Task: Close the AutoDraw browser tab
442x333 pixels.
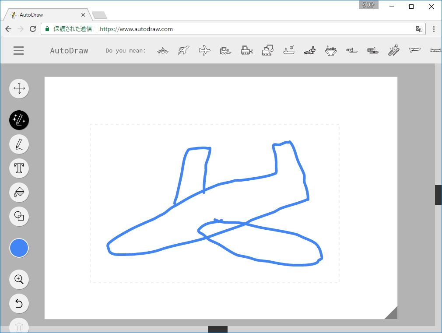Action: pyautogui.click(x=83, y=15)
